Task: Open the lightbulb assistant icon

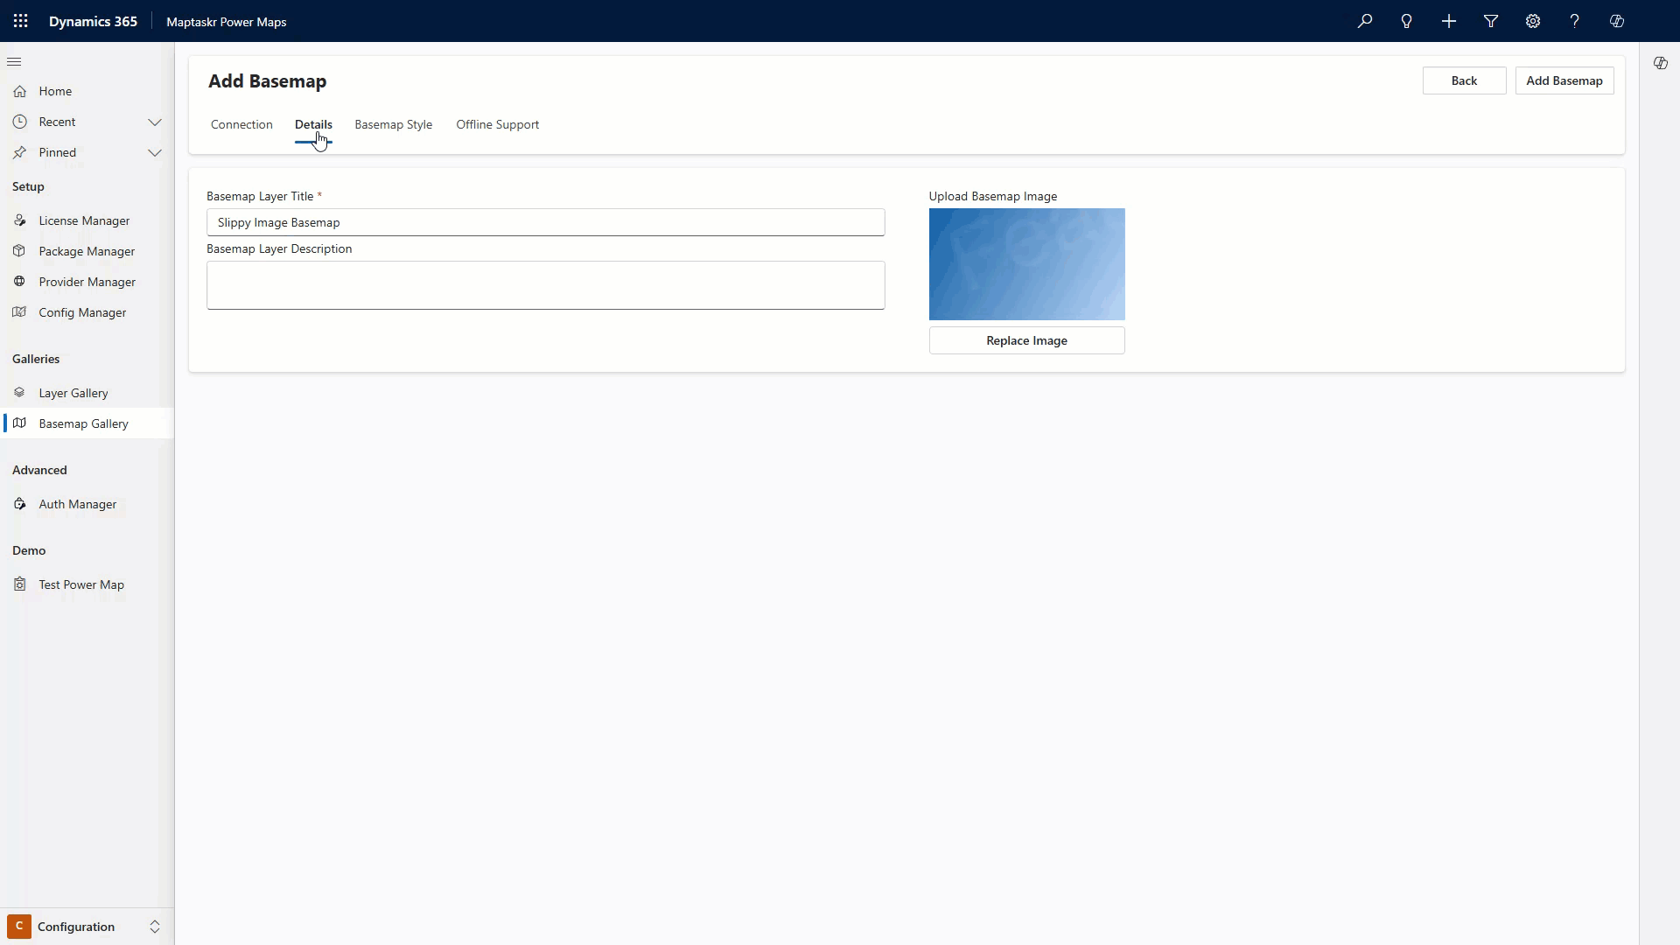Action: coord(1407,21)
